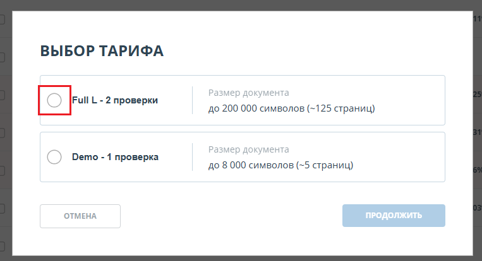Toggle background checkbox in the 11% row
Image resolution: width=482 pixels, height=261 pixels.
point(2,20)
